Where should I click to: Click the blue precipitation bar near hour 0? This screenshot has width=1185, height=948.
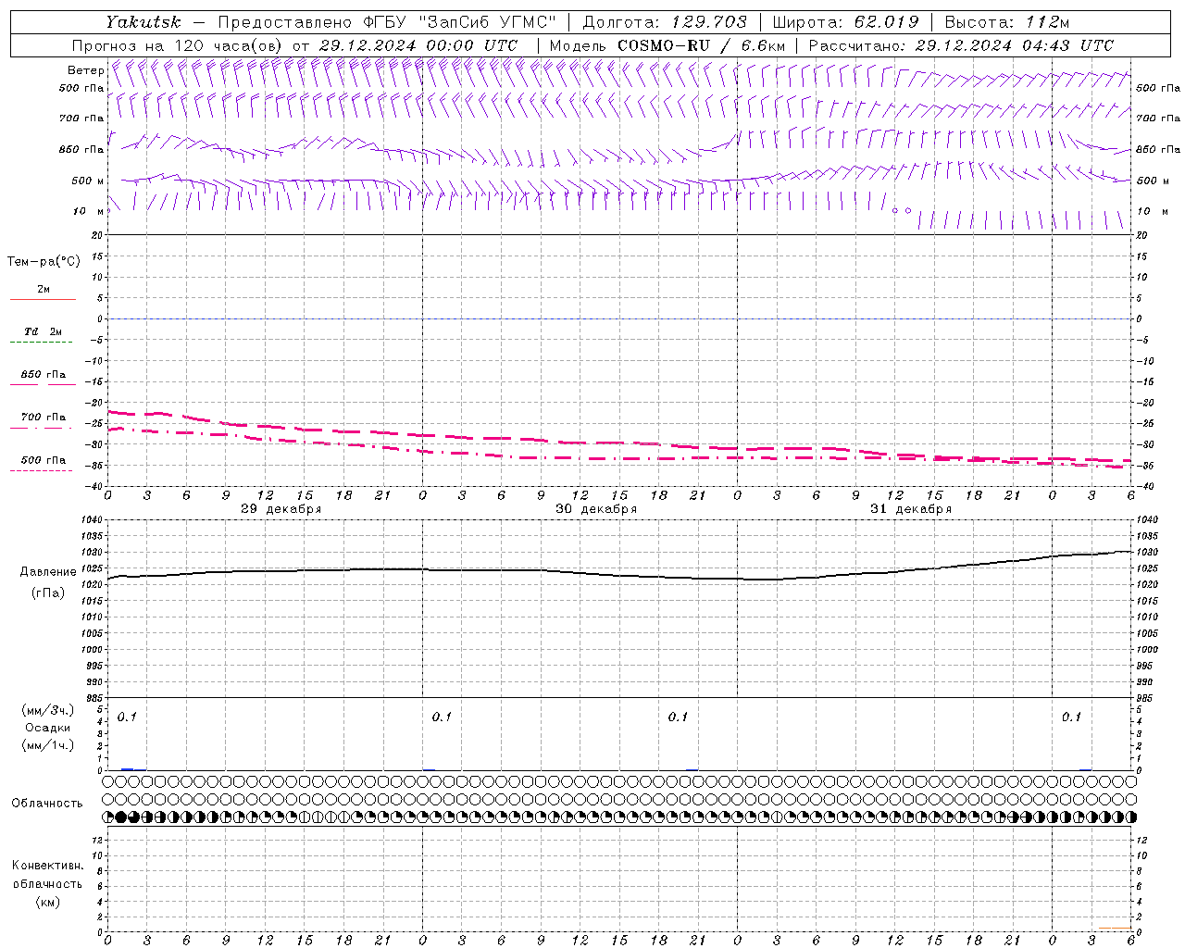pyautogui.click(x=128, y=768)
